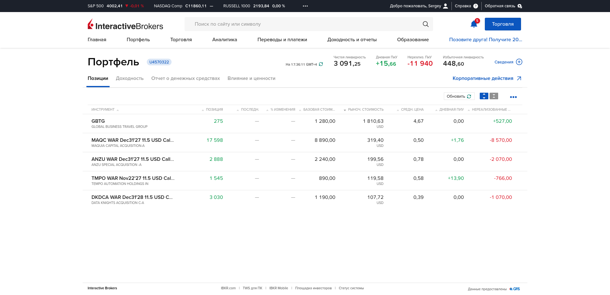This screenshot has height=295, width=610.
Task: Open the Главная menu
Action: pos(97,40)
